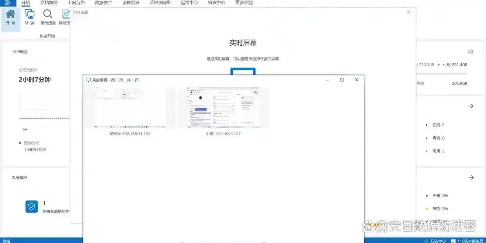Click the 安固云-192.168.31.131 label

pos(130,134)
